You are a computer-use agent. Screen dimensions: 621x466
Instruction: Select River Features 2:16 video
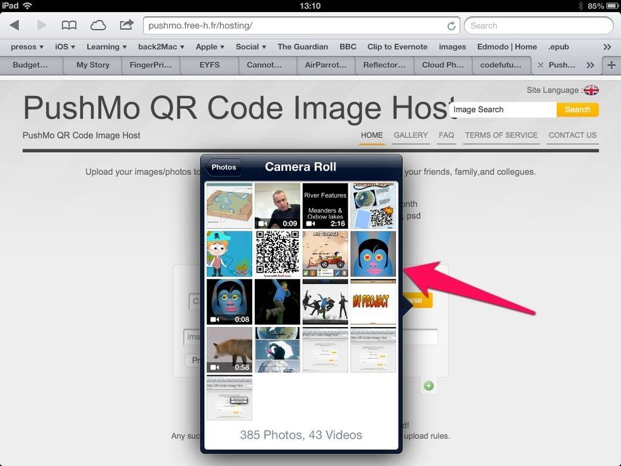[x=325, y=205]
